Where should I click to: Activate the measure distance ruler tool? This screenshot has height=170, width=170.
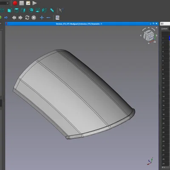(x=52, y=10)
